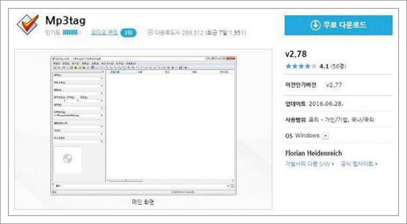Click the update date 2016.06.28.
Viewport: 407px width, 224px height.
click(x=326, y=104)
